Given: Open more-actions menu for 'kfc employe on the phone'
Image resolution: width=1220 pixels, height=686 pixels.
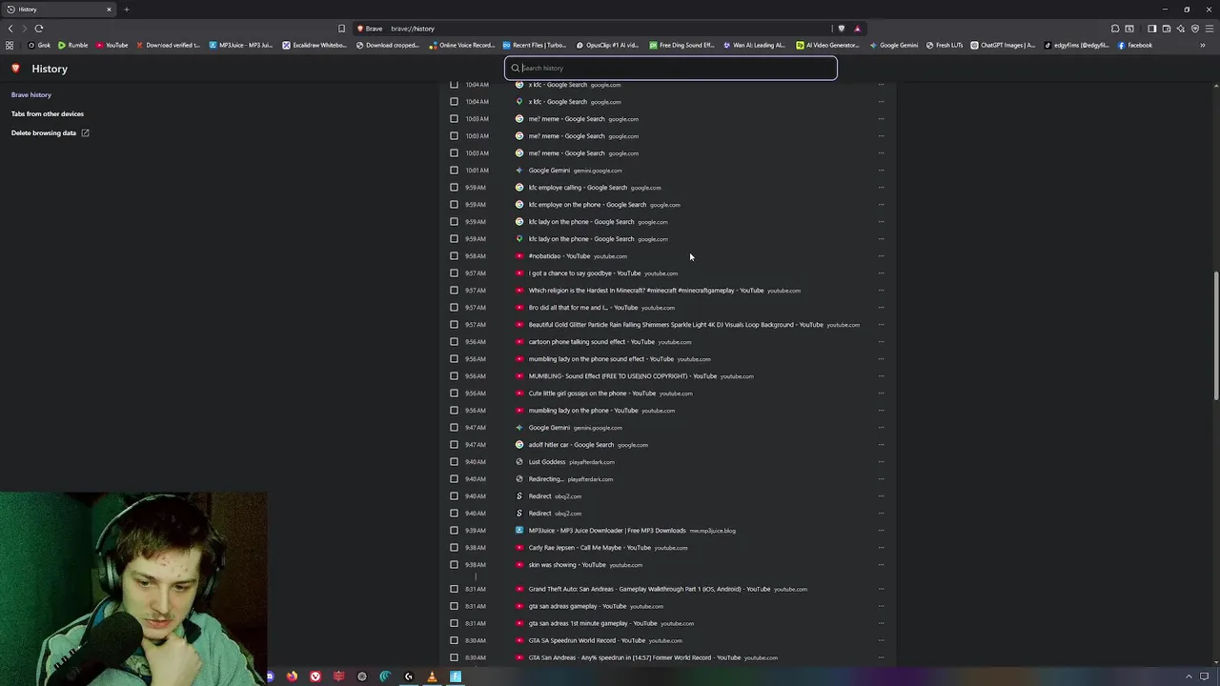Looking at the screenshot, I should (881, 205).
